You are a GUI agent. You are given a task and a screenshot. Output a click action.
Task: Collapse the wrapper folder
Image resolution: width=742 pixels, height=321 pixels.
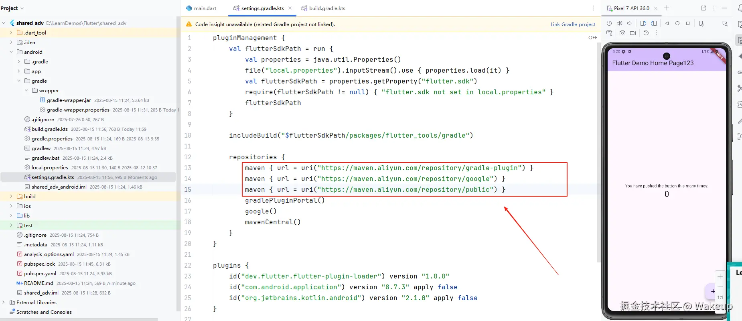pyautogui.click(x=26, y=90)
